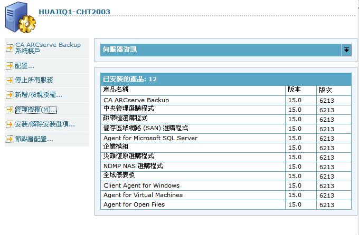The width and height of the screenshot is (359, 235).
Task: Select the CA ARCserve Backup product row
Action: point(226,100)
